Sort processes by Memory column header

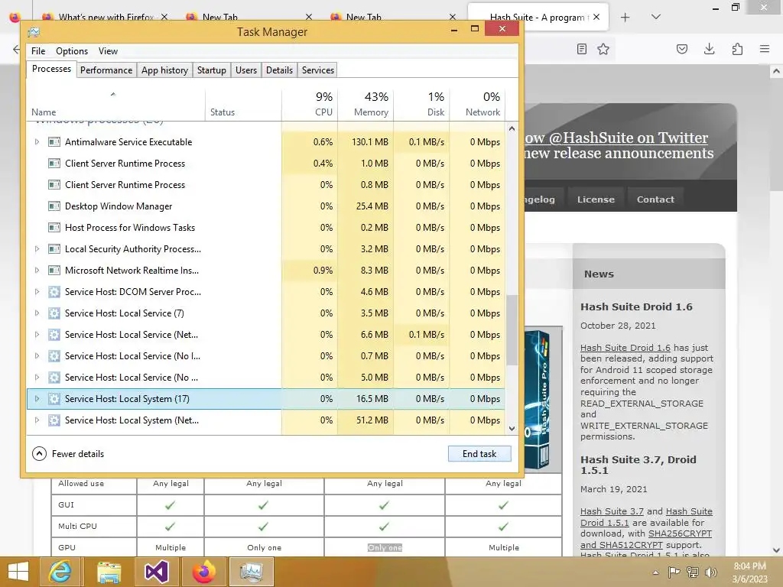point(366,104)
